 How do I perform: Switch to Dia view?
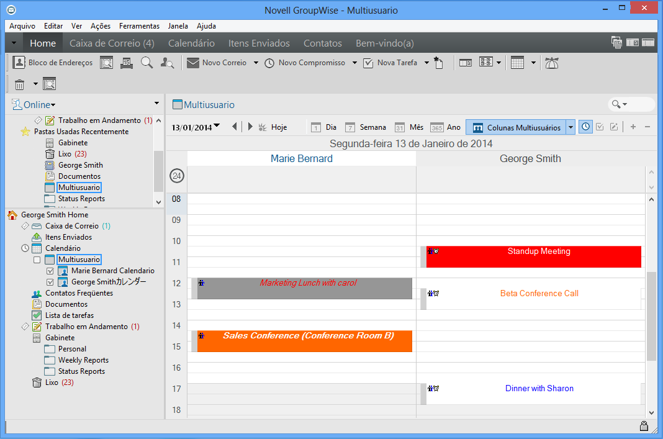[x=324, y=127]
